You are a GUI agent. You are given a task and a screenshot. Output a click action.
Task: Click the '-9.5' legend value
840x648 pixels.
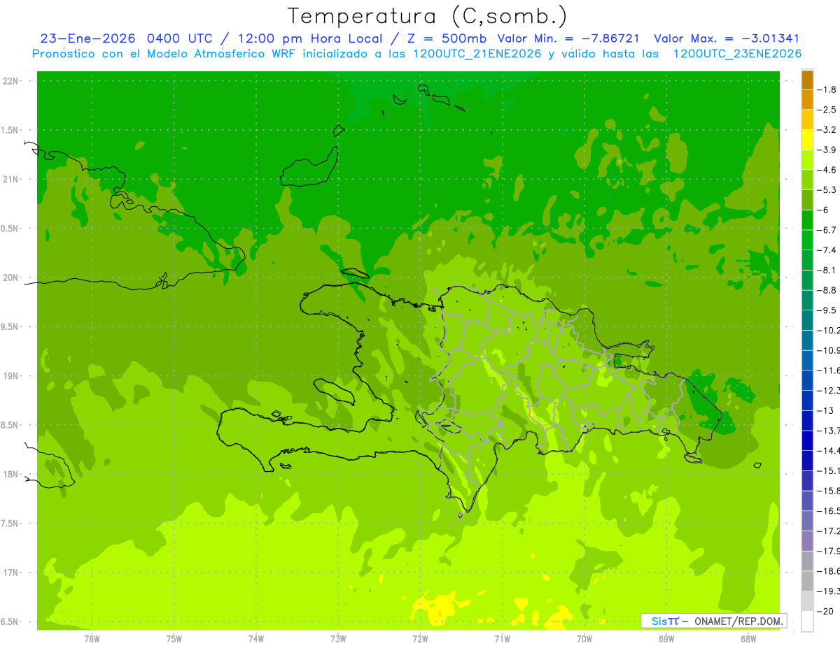(x=827, y=310)
